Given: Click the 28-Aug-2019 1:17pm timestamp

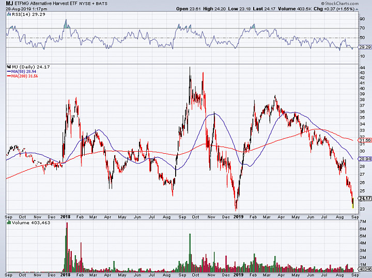Looking at the screenshot, I should point(26,9).
